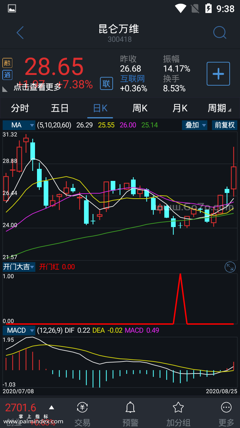Open the 开门大吉 indicator dropdown
The image size is (240, 428).
pos(19,267)
